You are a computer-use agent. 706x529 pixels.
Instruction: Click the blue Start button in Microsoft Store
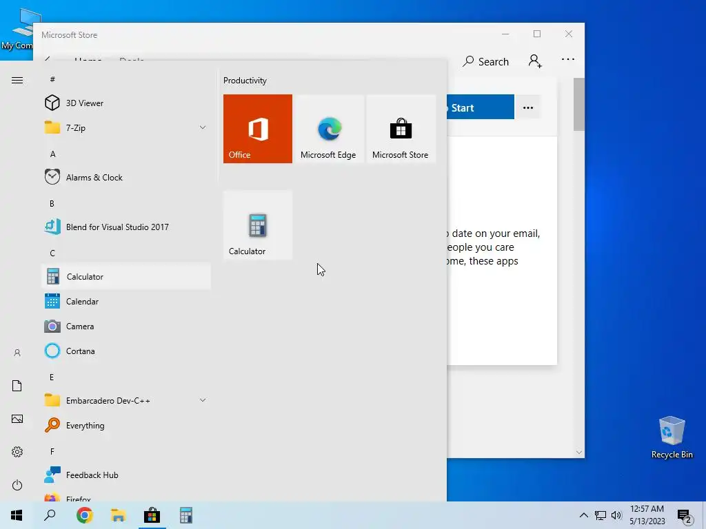pyautogui.click(x=481, y=107)
